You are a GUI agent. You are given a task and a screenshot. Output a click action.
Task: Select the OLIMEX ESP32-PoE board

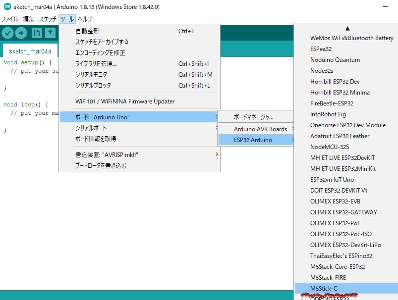coord(346,223)
